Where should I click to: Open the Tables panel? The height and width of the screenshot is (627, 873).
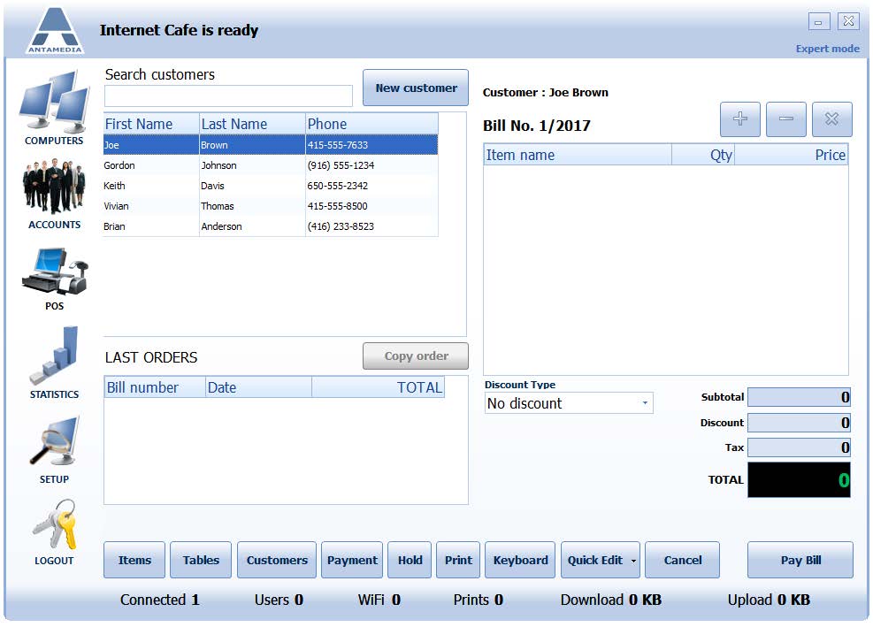pos(201,560)
